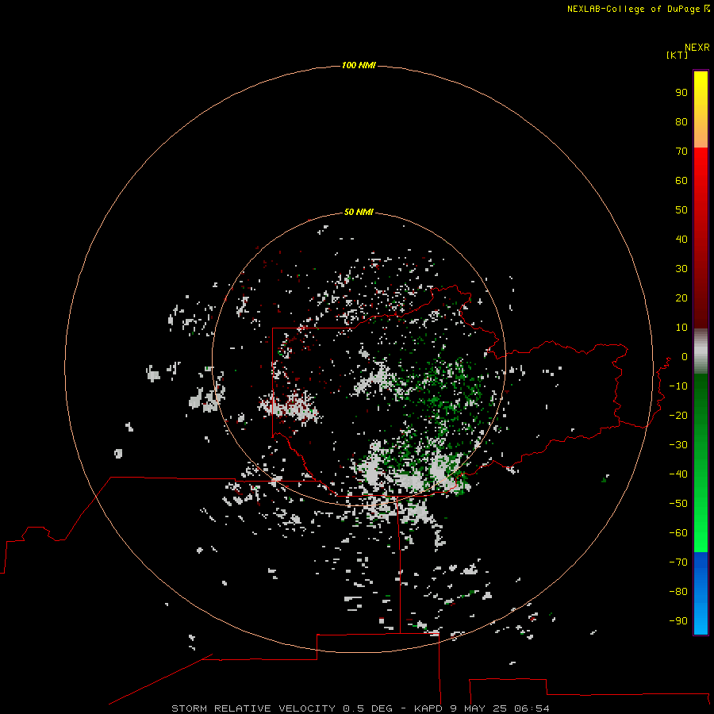This screenshot has height=714, width=714.
Task: Click the -50 value on the velocity scale
Action: click(678, 504)
